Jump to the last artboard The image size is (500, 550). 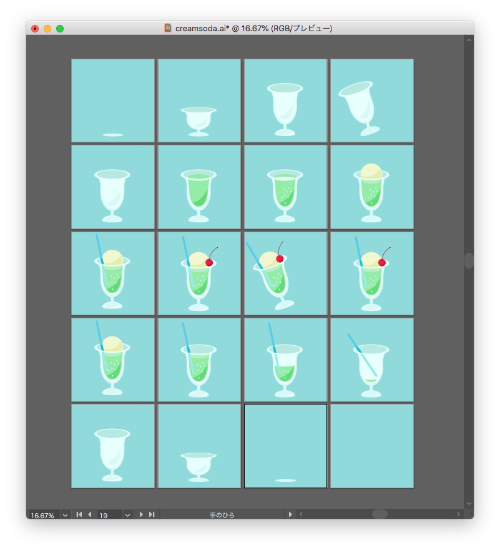(152, 514)
